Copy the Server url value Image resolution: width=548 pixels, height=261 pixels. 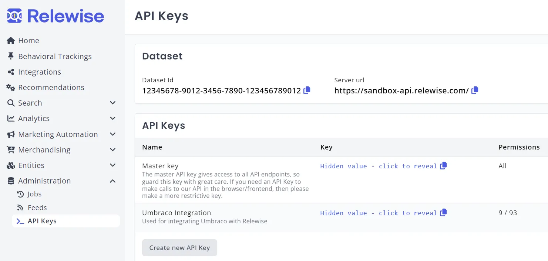pos(475,90)
